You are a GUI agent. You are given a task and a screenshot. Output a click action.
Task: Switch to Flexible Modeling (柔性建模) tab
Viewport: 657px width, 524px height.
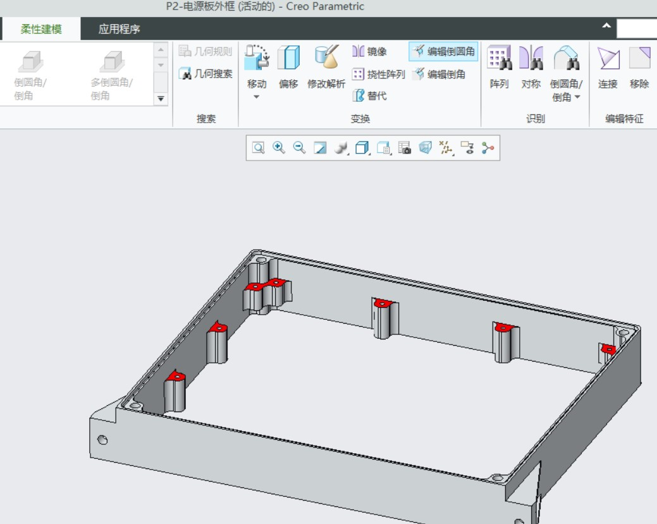pyautogui.click(x=41, y=29)
